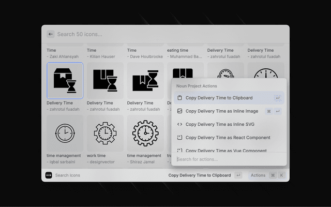331x207 pixels.
Task: Choose Copy Delivery Time as Inline SVG
Action: click(x=220, y=124)
